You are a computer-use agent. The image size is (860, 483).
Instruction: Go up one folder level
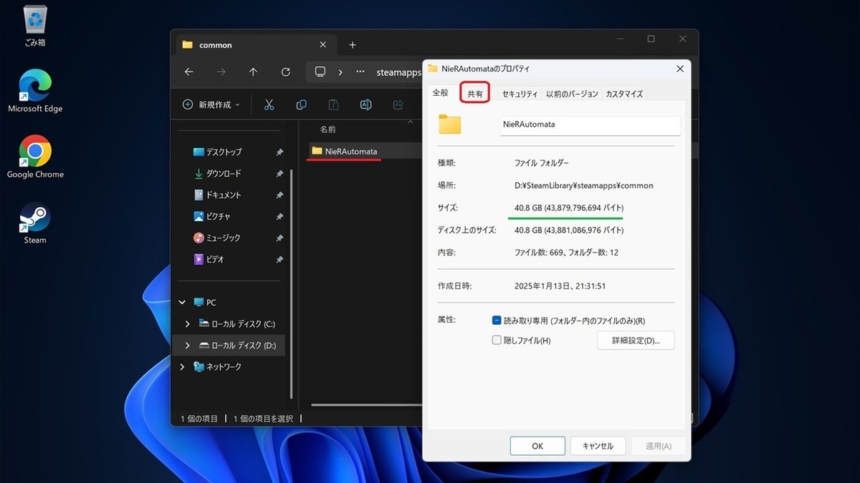pyautogui.click(x=253, y=72)
